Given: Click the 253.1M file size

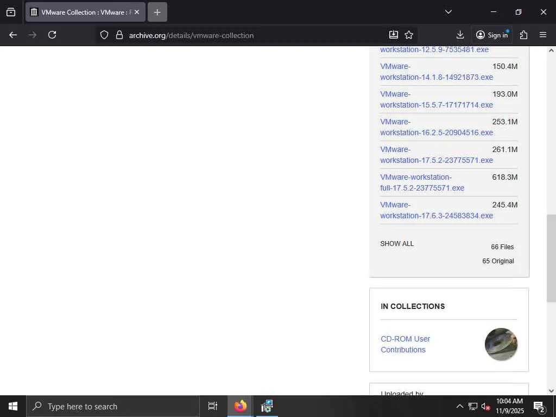Looking at the screenshot, I should click(x=504, y=122).
